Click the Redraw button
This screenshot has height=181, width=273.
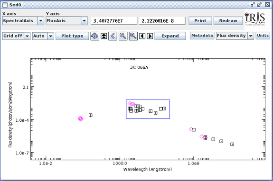[228, 21]
